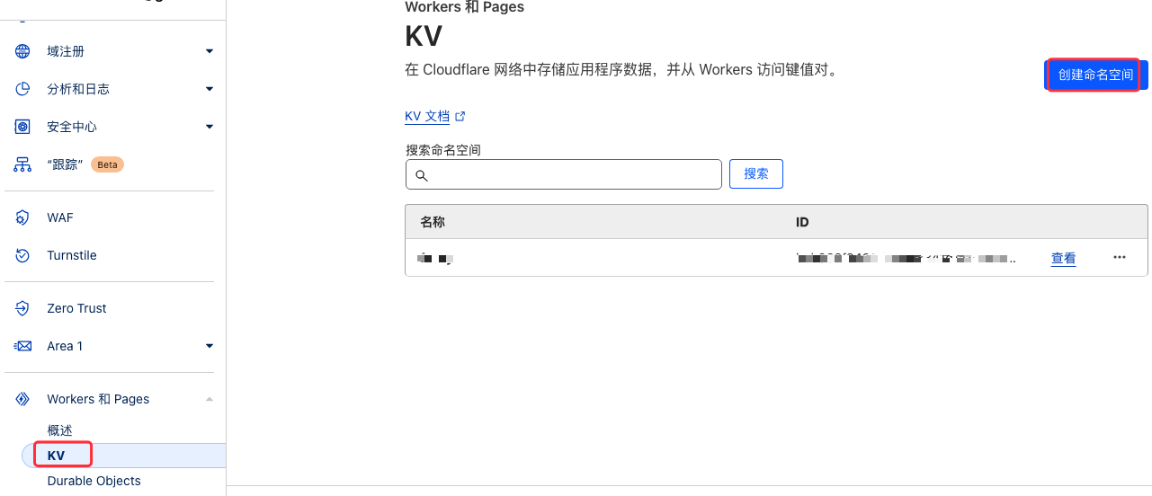1152x496 pixels.
Task: Expand the Area 1 dropdown arrow
Action: (x=210, y=346)
